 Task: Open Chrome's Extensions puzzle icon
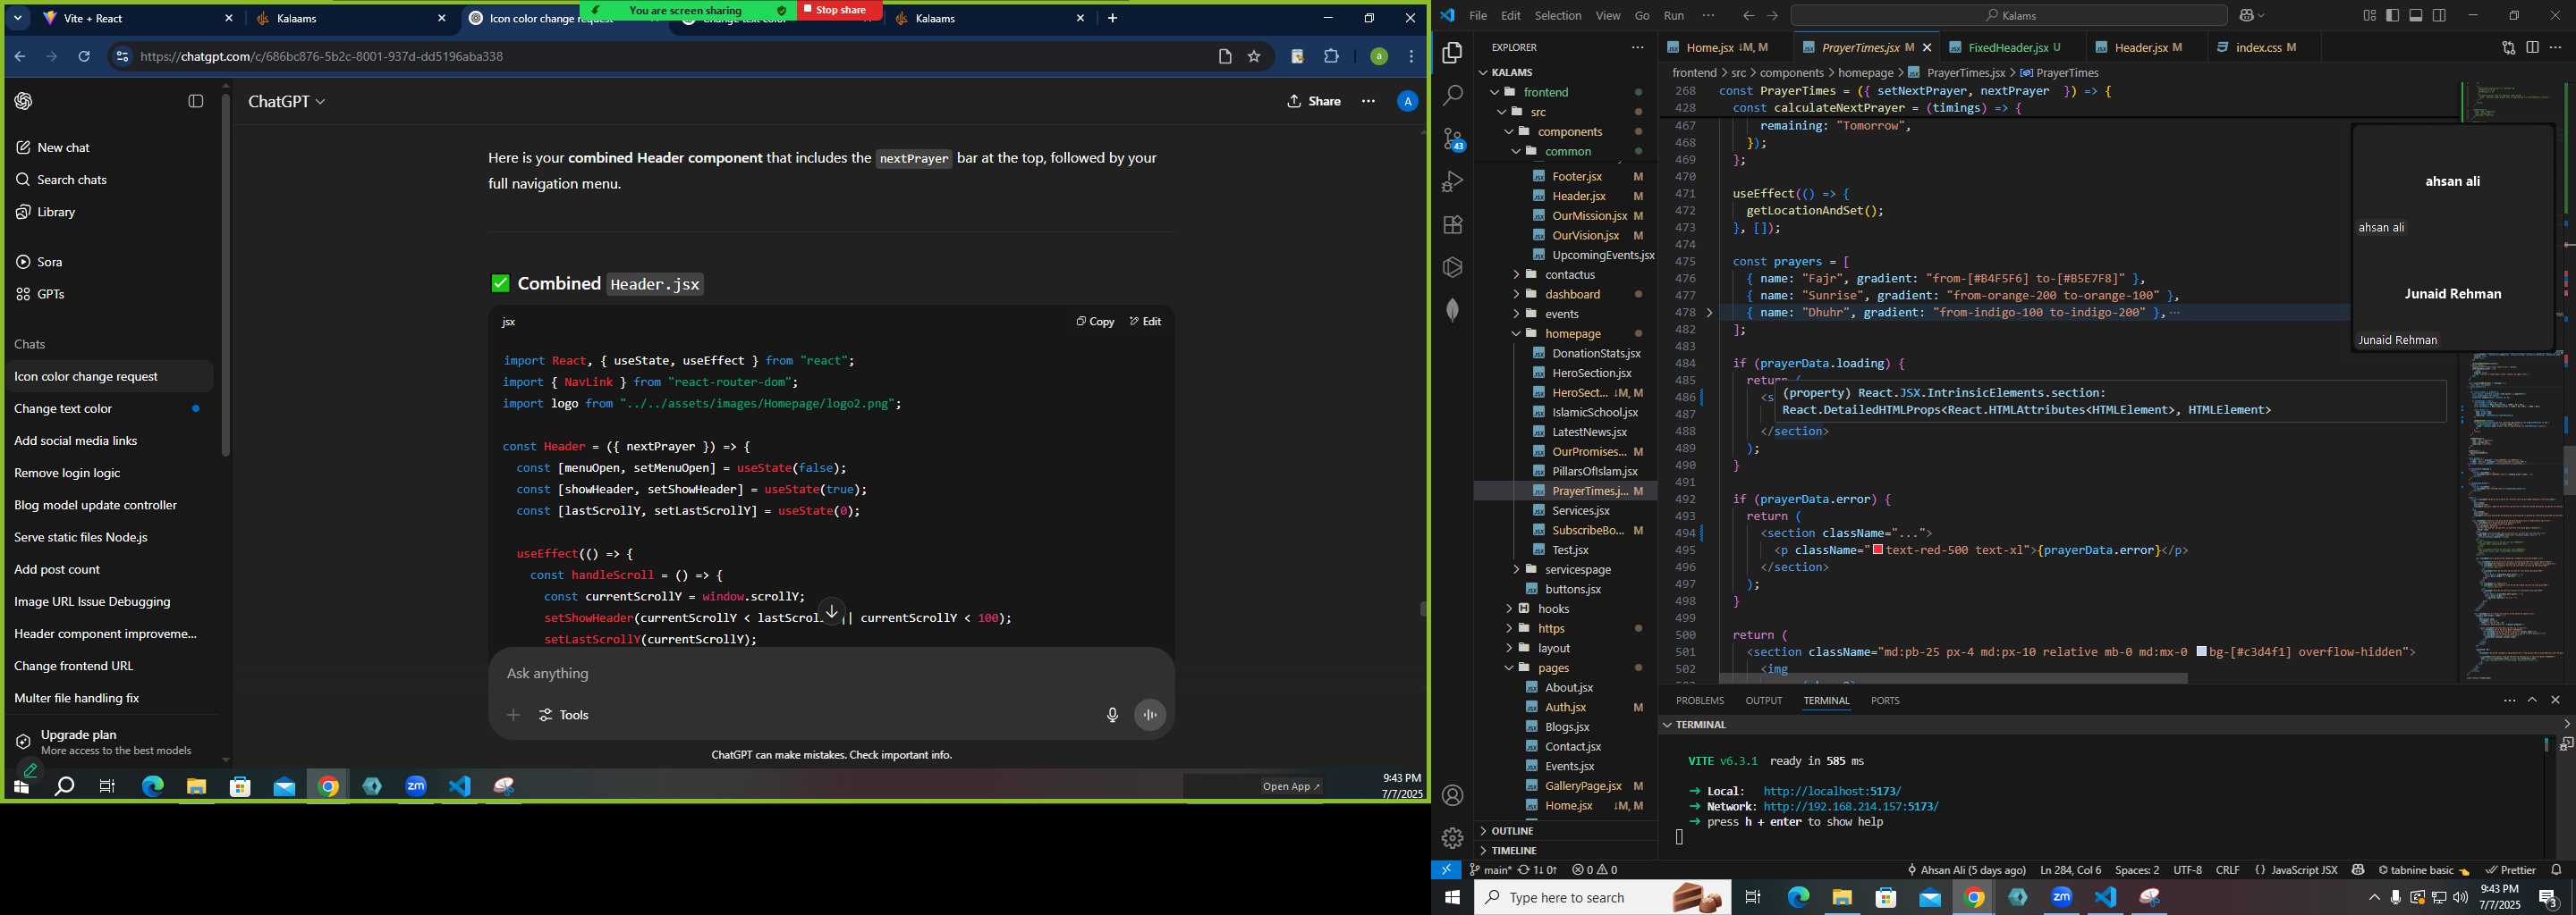1331,57
